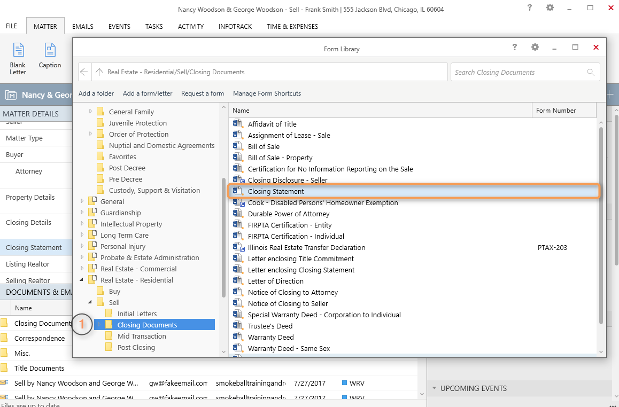Click the Form Library back arrow
Viewport: 619px width, 407px height.
pyautogui.click(x=84, y=72)
